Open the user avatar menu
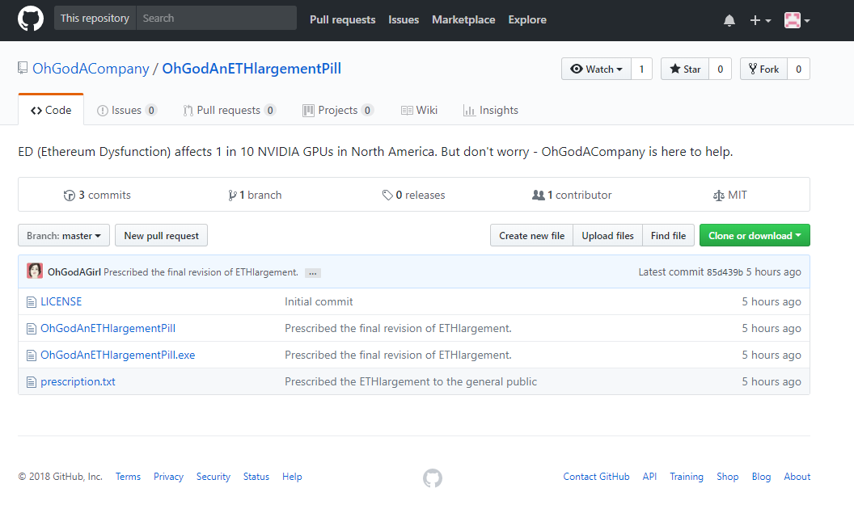 tap(797, 20)
